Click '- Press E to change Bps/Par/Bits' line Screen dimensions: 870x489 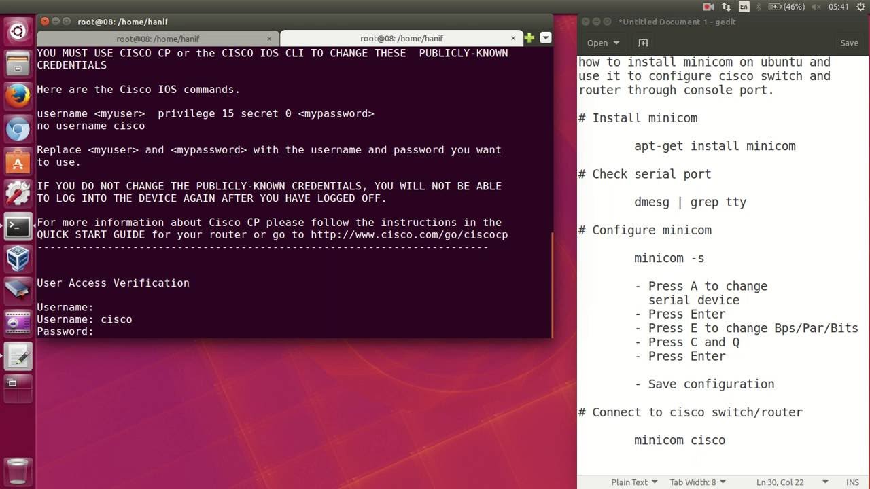746,328
